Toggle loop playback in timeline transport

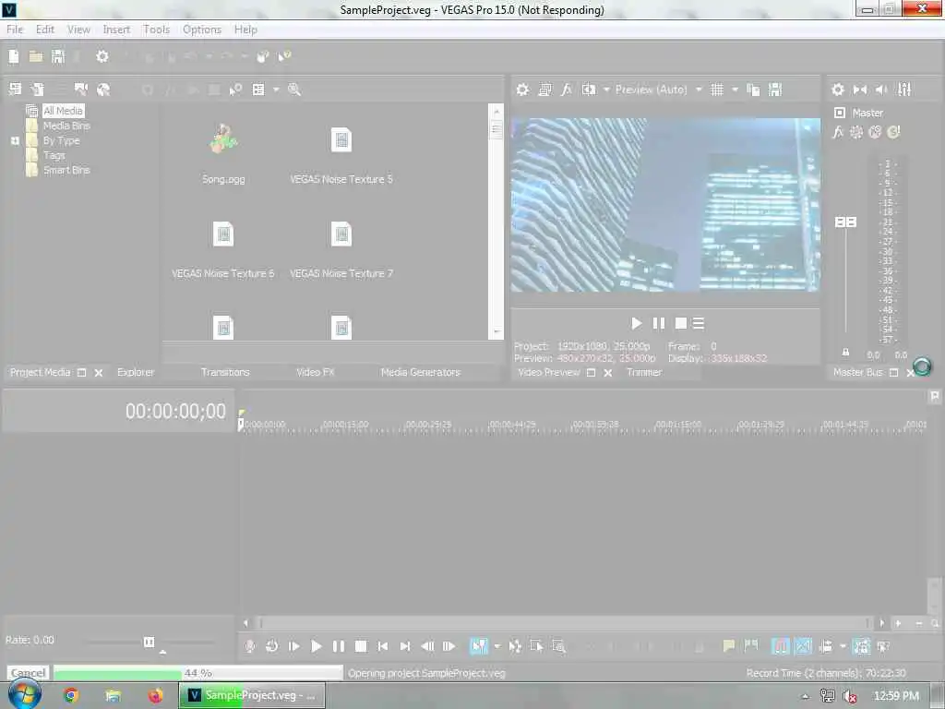272,646
